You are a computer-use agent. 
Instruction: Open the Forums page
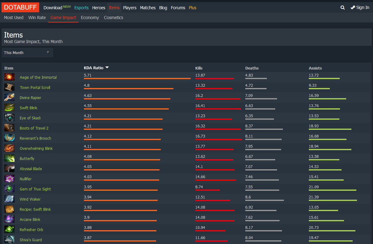pyautogui.click(x=178, y=8)
